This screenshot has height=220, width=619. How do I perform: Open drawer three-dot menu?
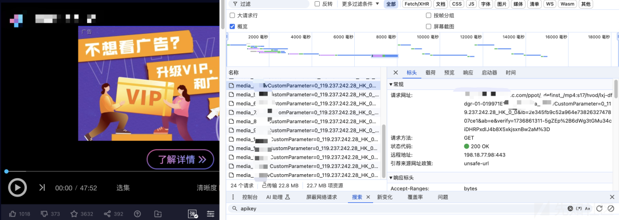click(233, 197)
